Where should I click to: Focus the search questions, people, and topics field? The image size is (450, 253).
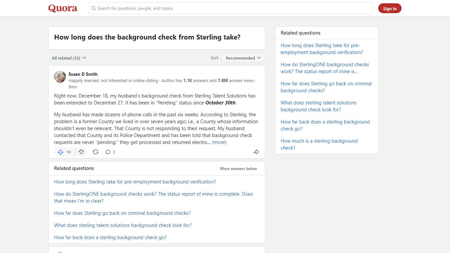(x=230, y=8)
